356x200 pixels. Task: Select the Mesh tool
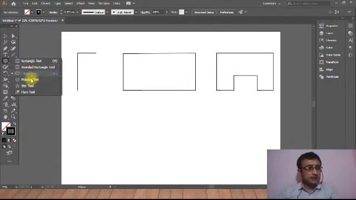6,92
